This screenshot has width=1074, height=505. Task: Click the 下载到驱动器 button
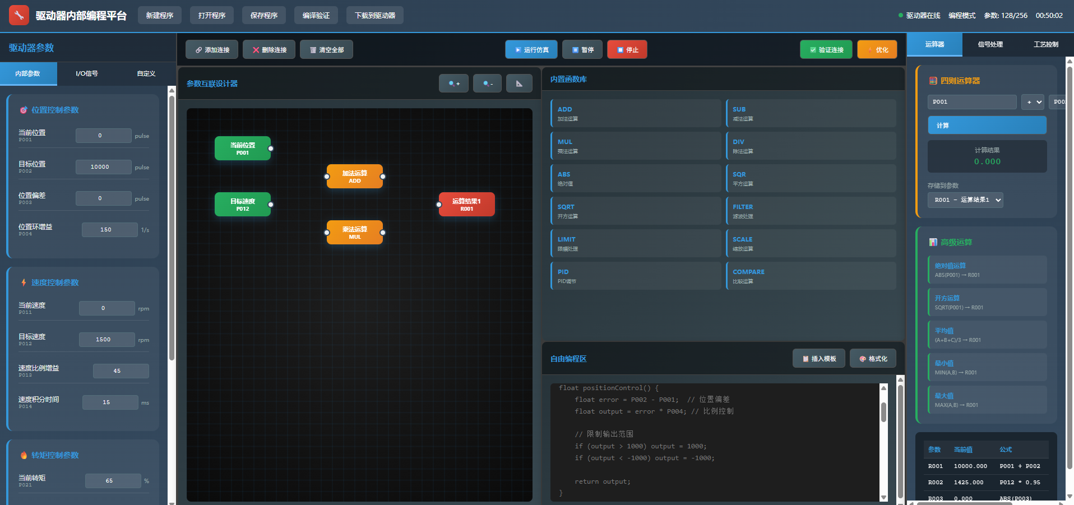(x=374, y=15)
